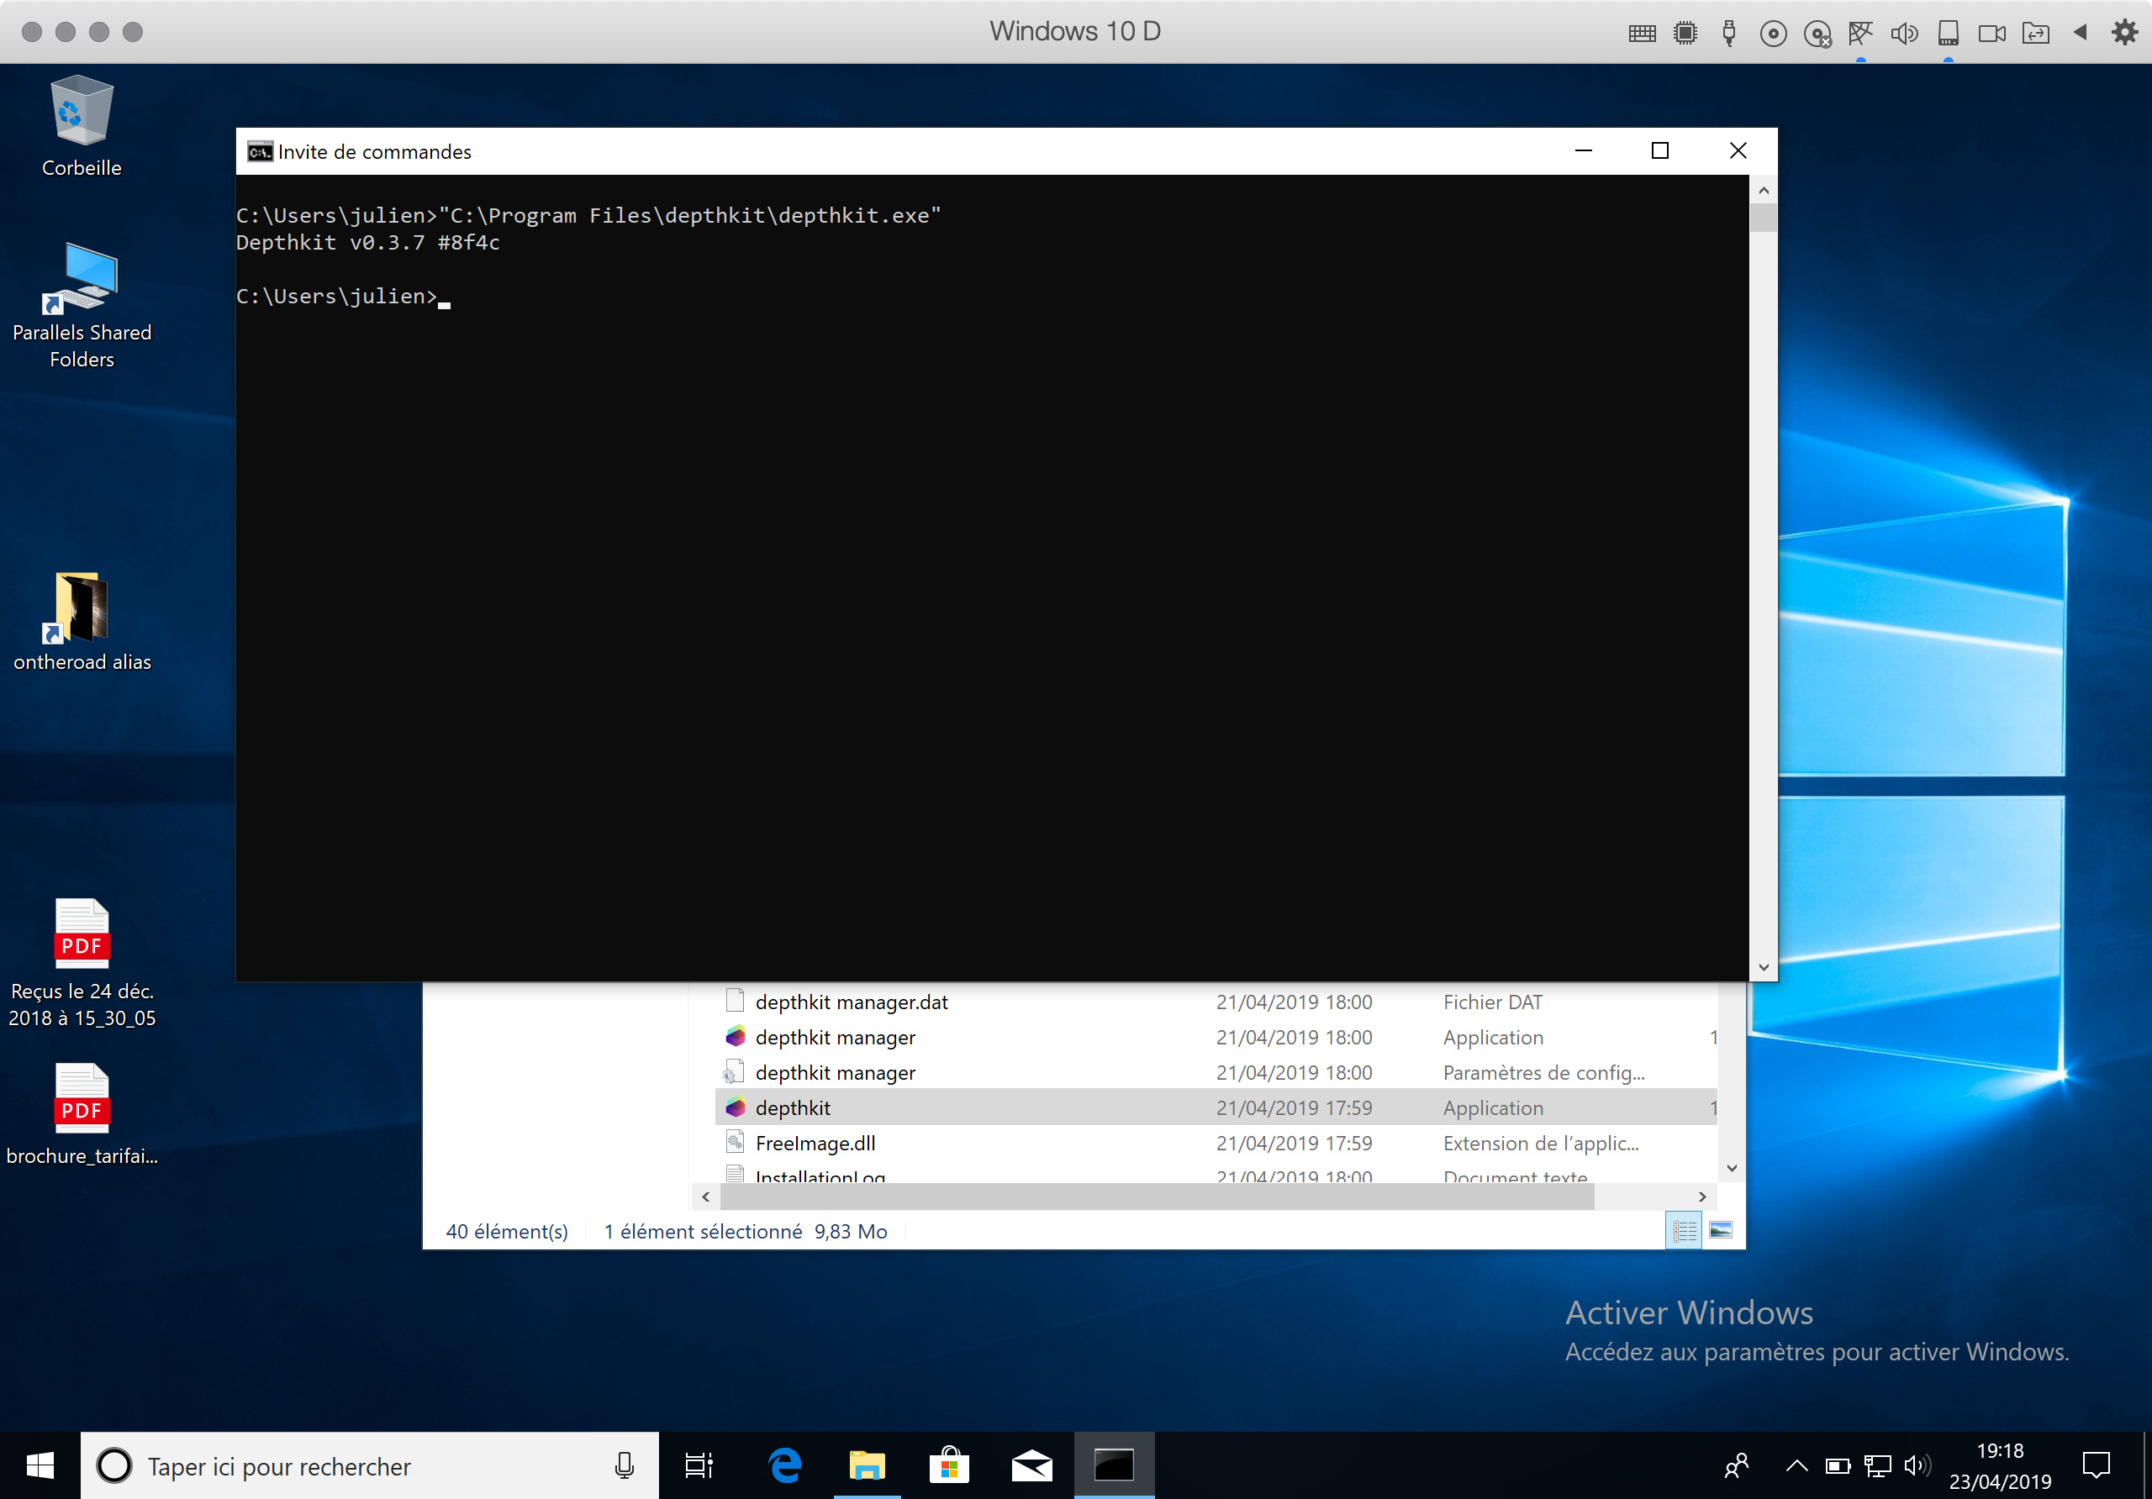The width and height of the screenshot is (2152, 1499).
Task: Select the FreeImage.dll file row
Action: click(815, 1144)
